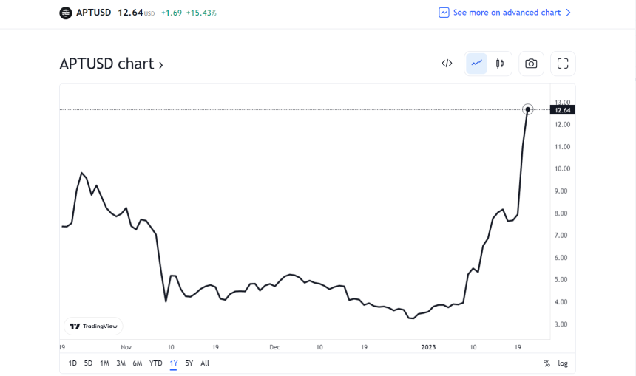Show YTD price range

[x=155, y=363]
